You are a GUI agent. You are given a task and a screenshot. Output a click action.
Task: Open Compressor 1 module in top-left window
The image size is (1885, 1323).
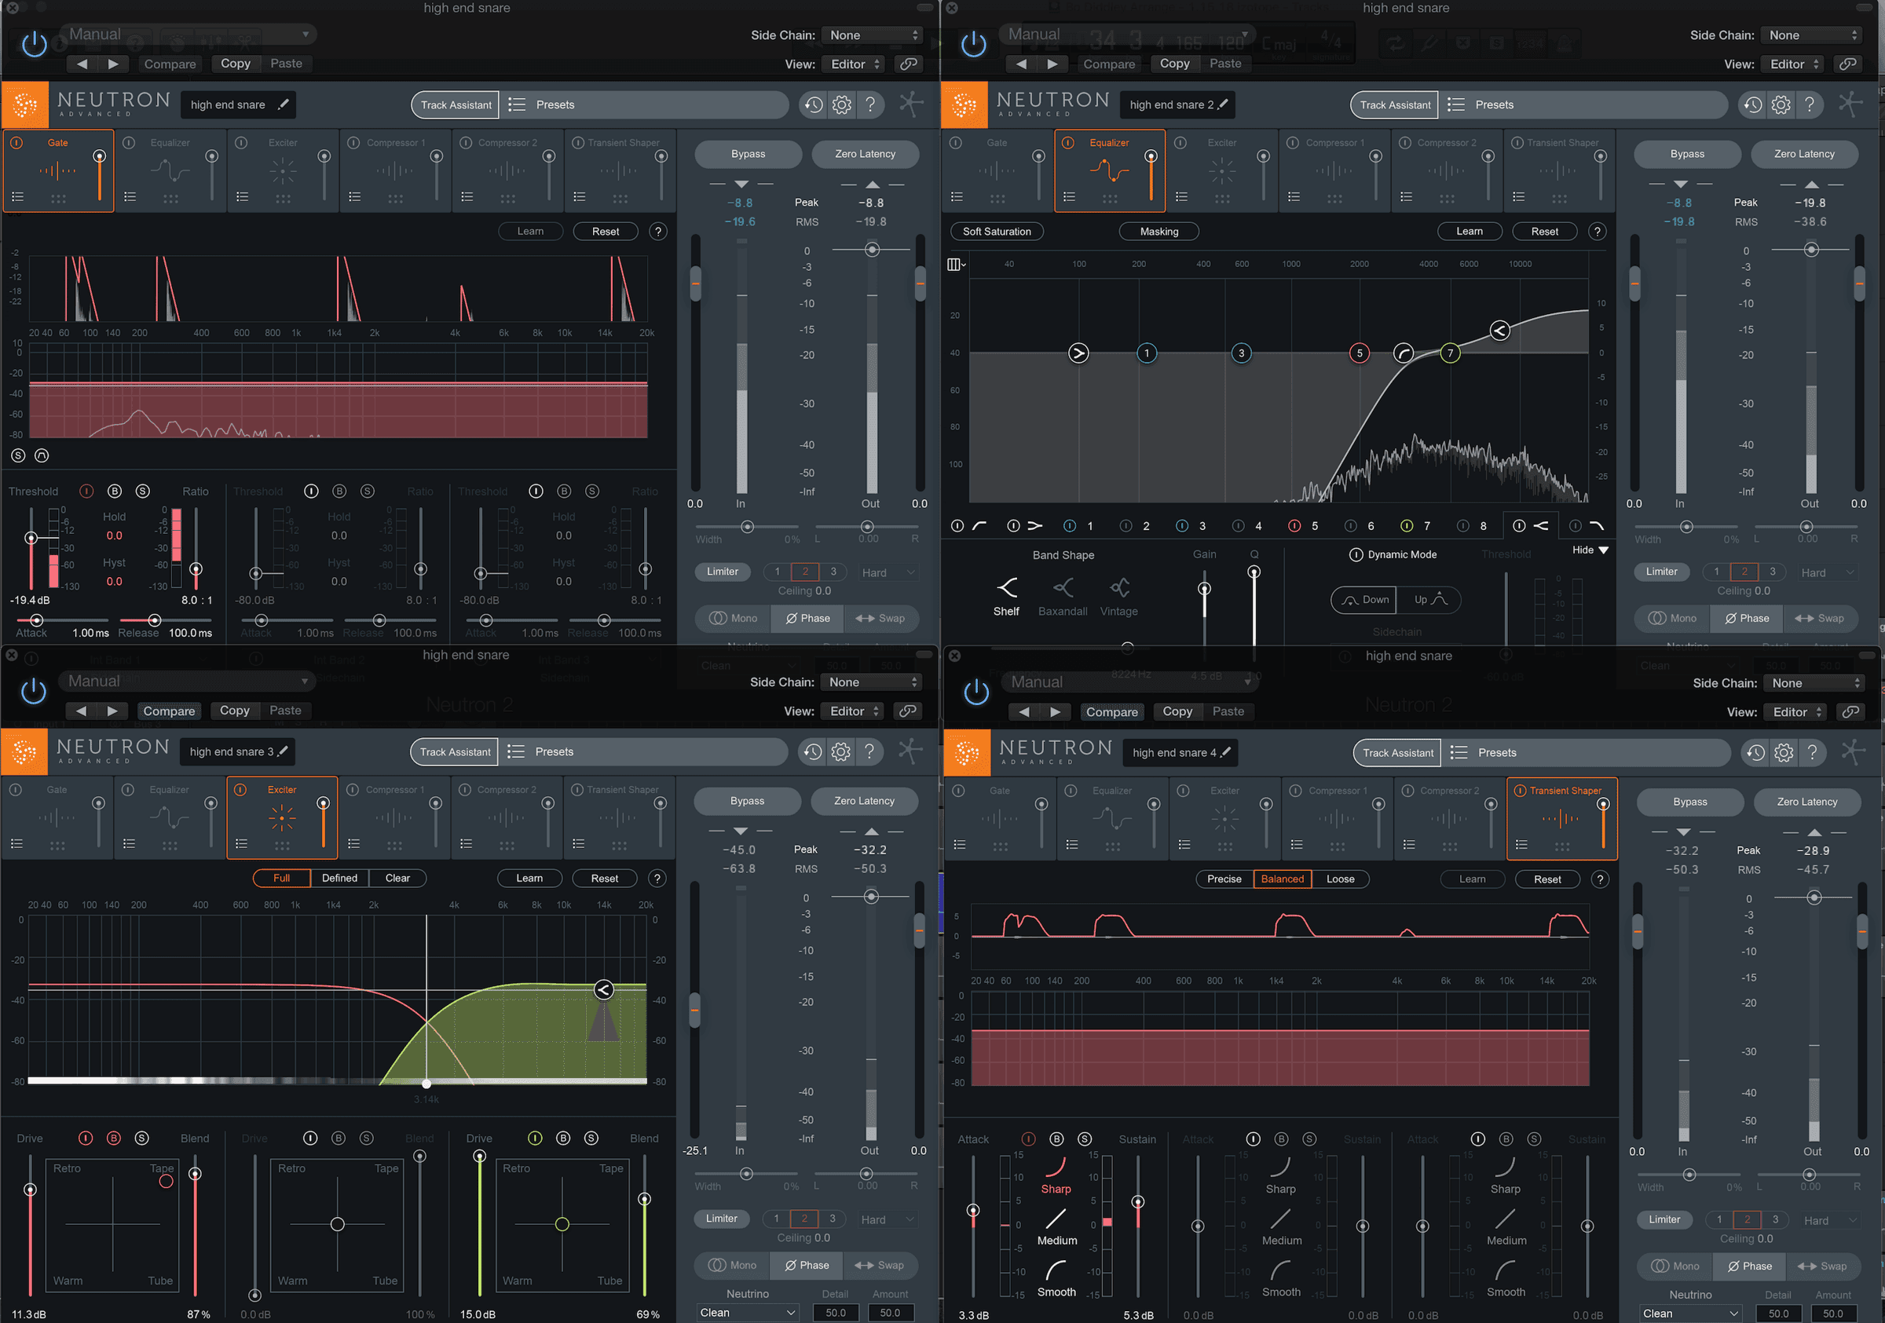pos(395,170)
